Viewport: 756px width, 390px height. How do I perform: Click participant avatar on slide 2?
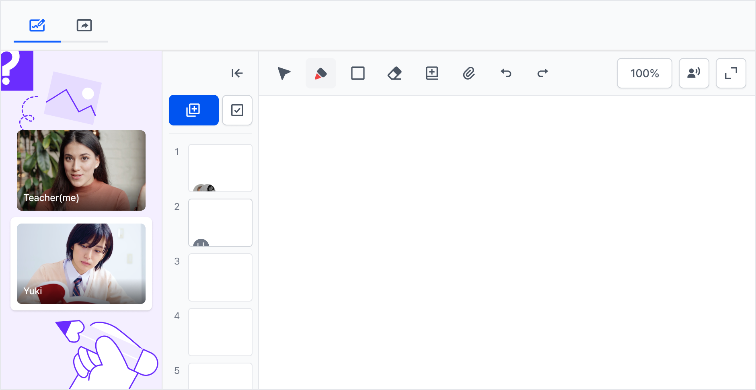(201, 242)
